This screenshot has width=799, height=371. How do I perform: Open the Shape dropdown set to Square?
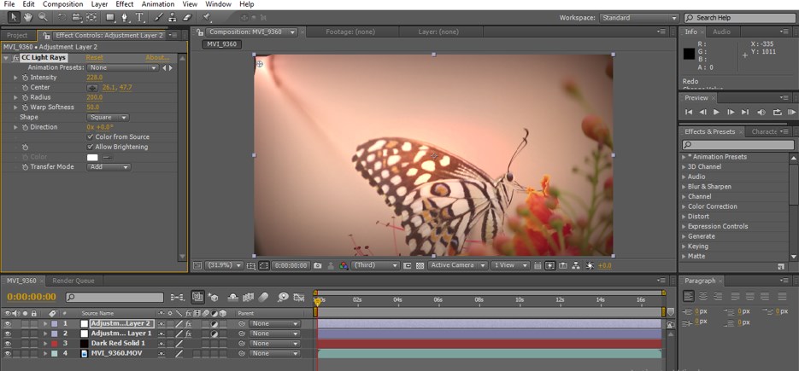108,118
